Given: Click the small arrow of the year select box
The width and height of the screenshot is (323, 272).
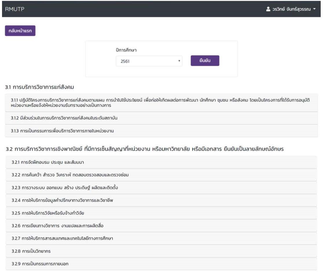Looking at the screenshot, I should (x=179, y=61).
